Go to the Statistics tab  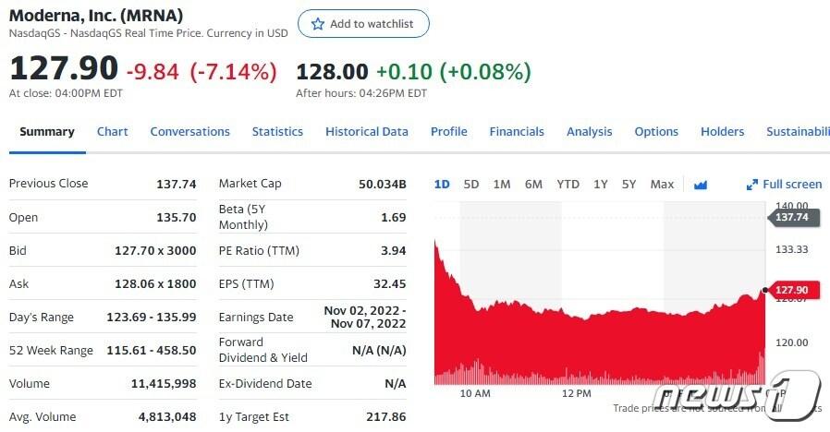277,132
